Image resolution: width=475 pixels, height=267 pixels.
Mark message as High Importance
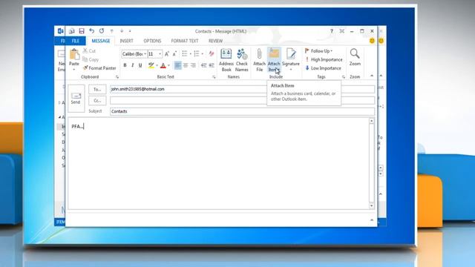tap(324, 59)
